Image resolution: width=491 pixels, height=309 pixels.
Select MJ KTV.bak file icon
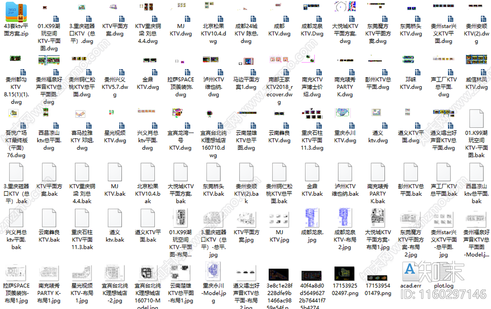[115, 172]
